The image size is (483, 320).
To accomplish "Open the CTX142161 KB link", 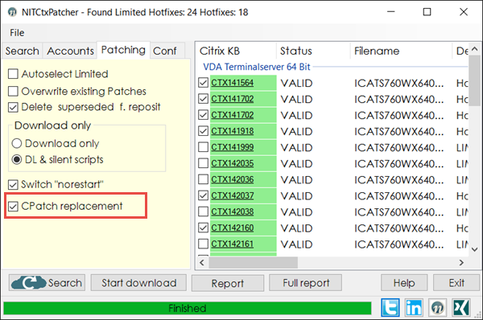I will click(233, 244).
